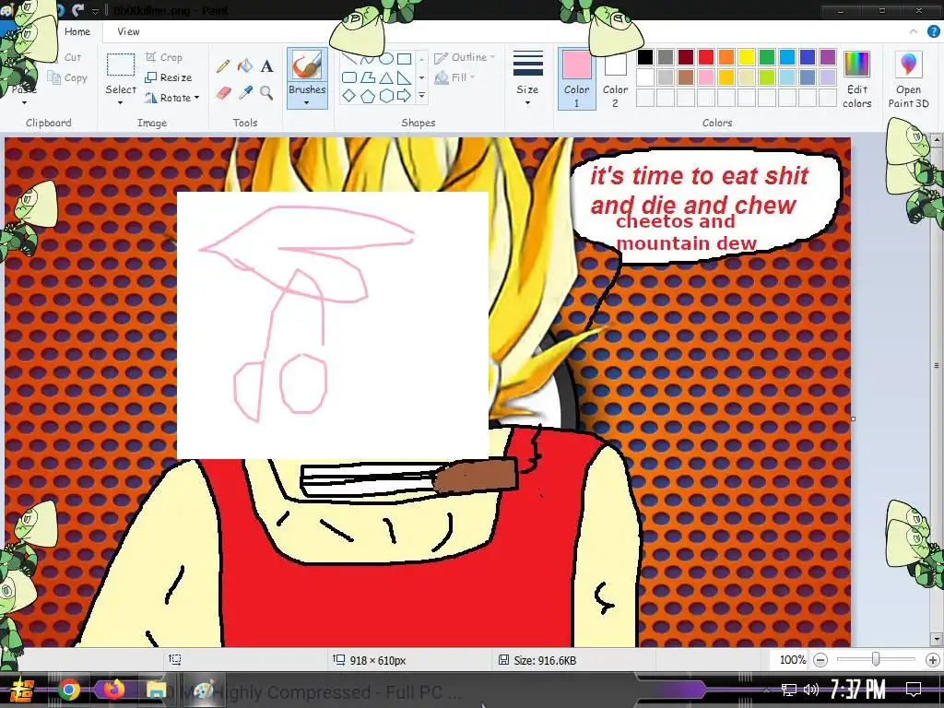This screenshot has width=944, height=708.
Task: Open the line Size dropdown
Action: (x=527, y=79)
